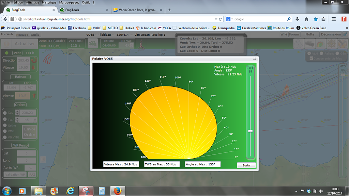
Task: Click the volume speaker tray icon
Action: [321, 191]
